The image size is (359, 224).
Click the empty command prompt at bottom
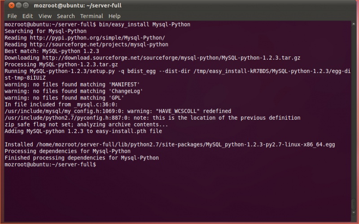50,164
